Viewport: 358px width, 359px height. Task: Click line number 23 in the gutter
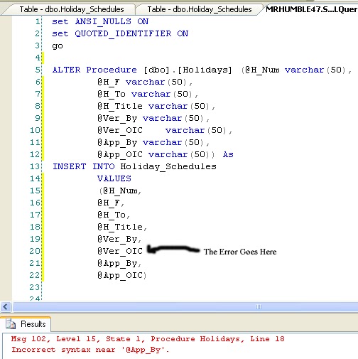coord(35,287)
